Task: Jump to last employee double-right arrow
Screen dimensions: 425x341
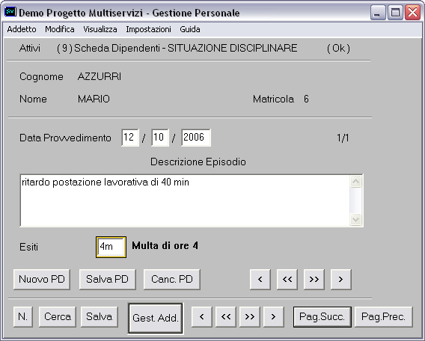Action: click(x=250, y=316)
